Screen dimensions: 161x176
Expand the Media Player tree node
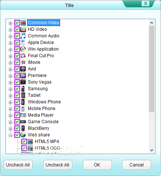[x=10, y=115]
